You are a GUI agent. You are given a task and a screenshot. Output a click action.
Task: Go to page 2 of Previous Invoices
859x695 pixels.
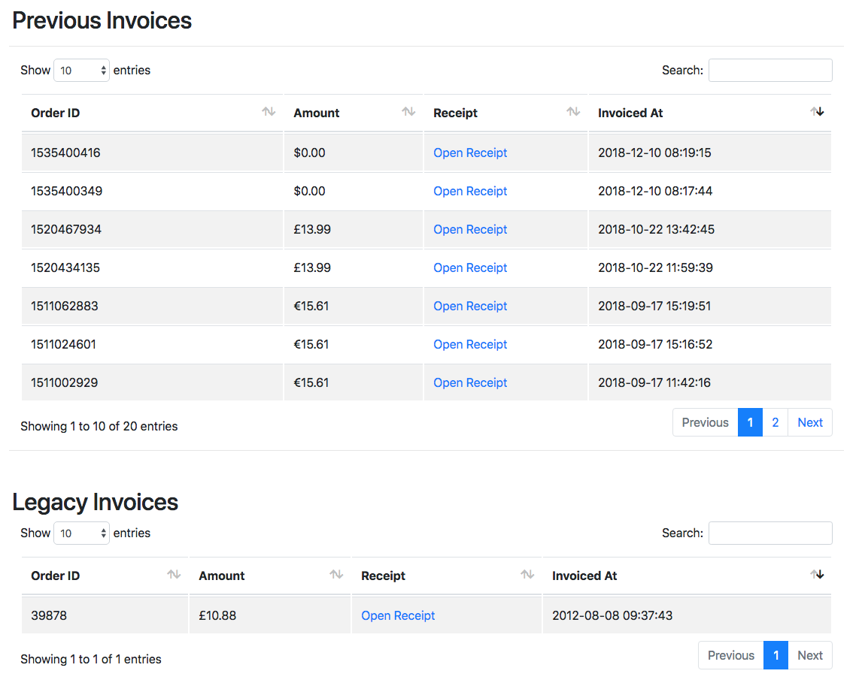coord(776,422)
